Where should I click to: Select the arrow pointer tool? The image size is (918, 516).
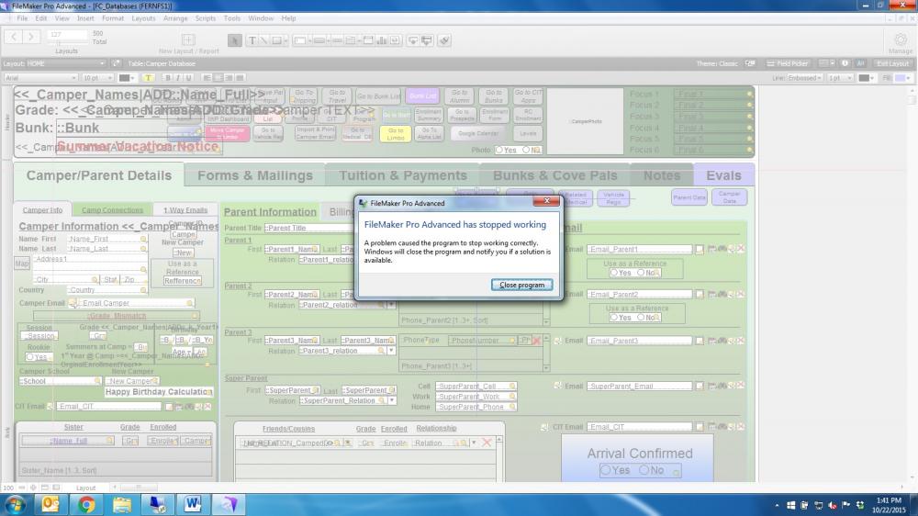tap(235, 40)
